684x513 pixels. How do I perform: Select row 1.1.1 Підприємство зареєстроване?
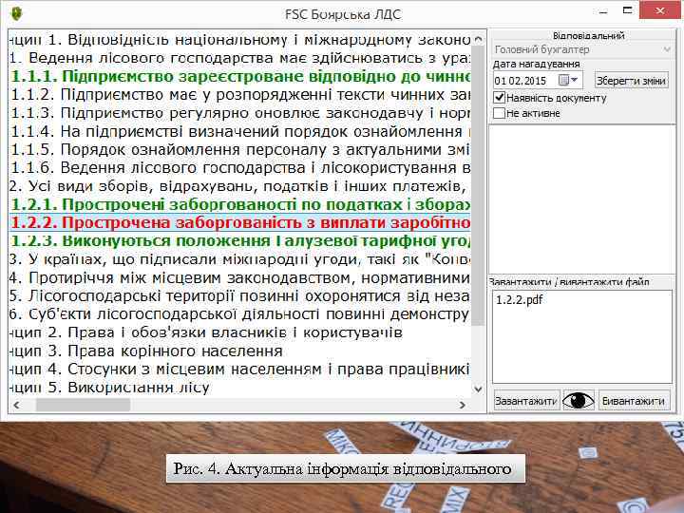coord(239,76)
